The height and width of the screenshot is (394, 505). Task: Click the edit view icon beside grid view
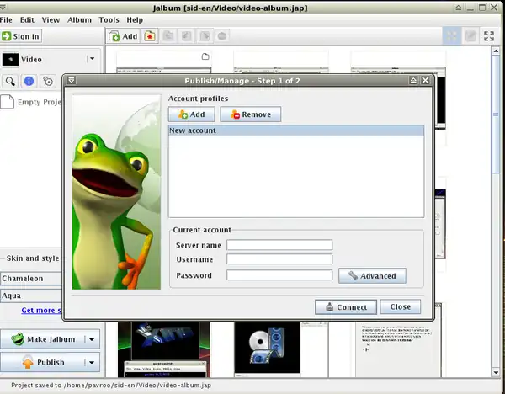click(x=470, y=36)
